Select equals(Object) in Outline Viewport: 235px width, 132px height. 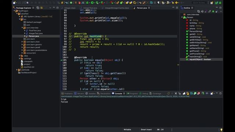coord(200,59)
